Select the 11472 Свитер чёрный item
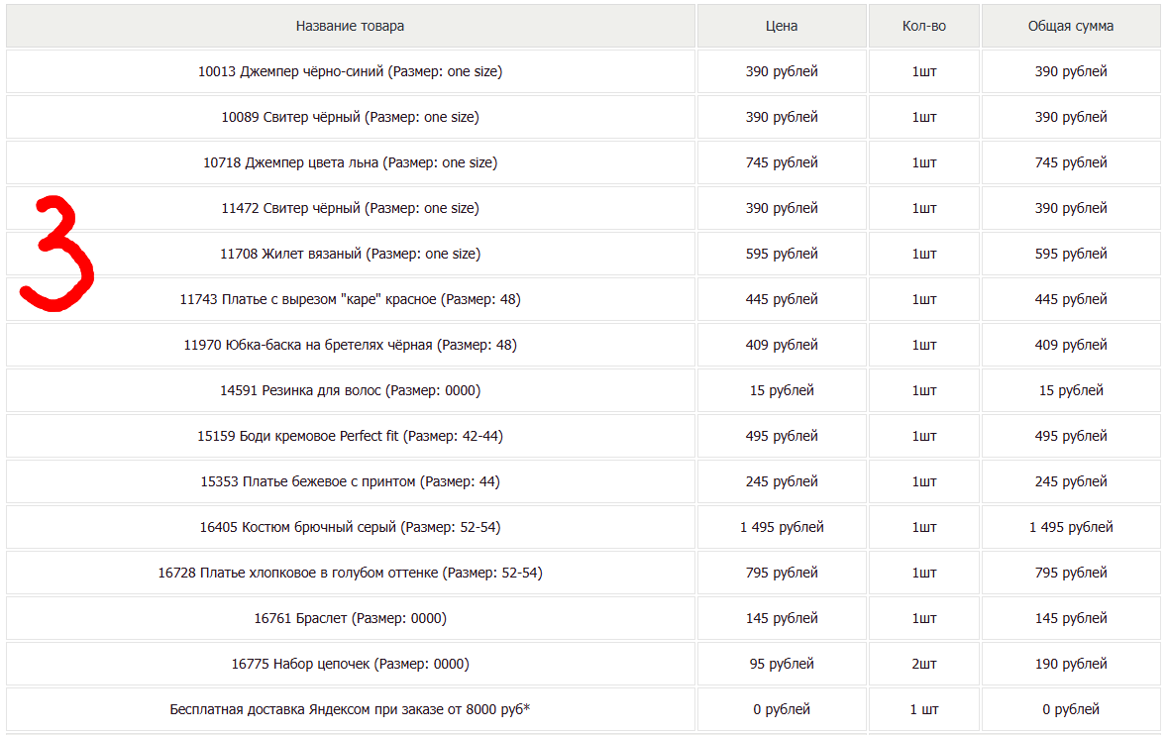1168x735 pixels. click(350, 208)
